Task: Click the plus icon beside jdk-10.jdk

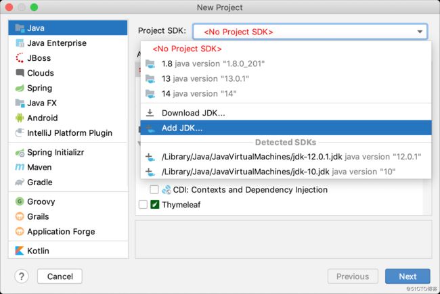Action: click(150, 172)
